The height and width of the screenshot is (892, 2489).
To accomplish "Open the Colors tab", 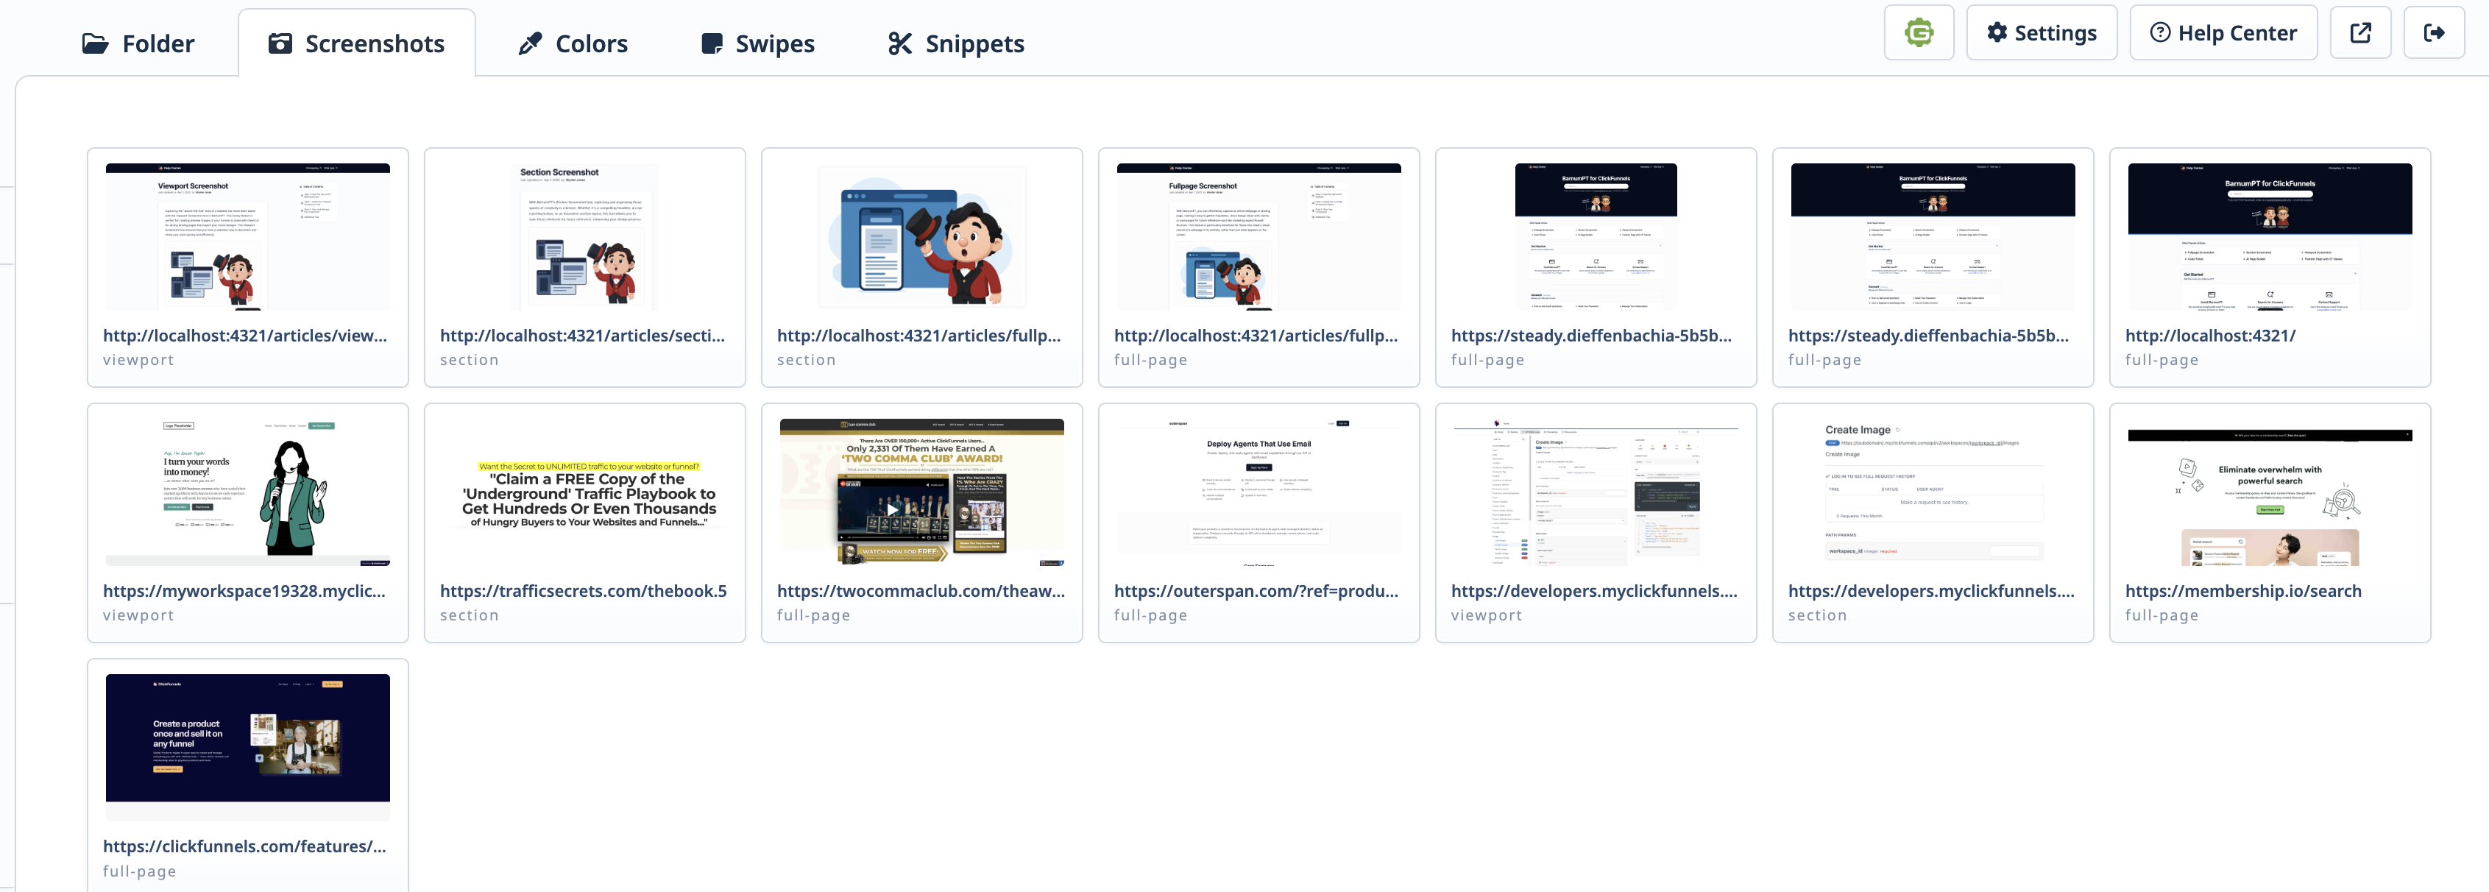I will [x=573, y=43].
